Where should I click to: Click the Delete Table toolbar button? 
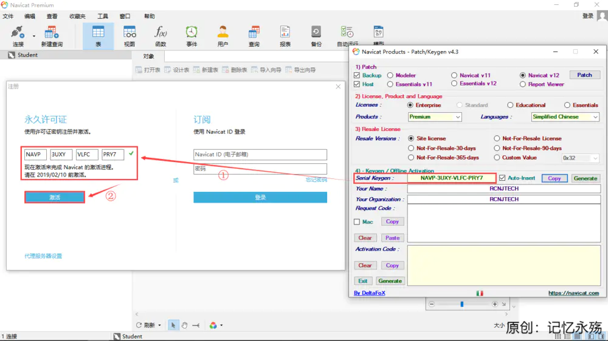pos(235,70)
